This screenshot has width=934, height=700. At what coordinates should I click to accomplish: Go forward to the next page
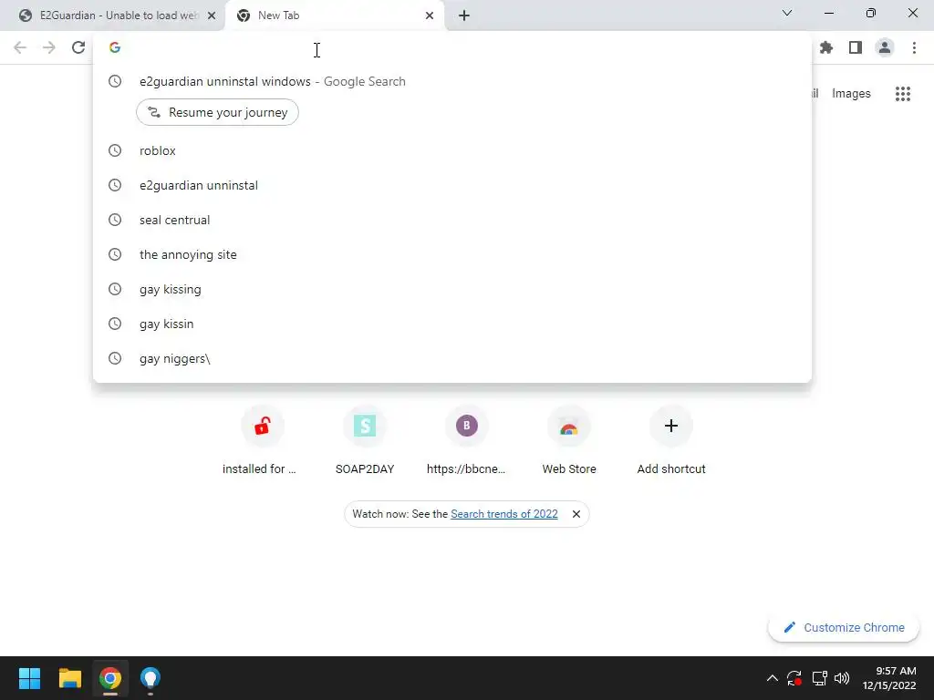(x=49, y=47)
